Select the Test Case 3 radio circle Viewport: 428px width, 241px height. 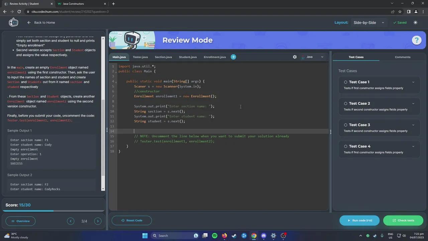[x=346, y=125]
